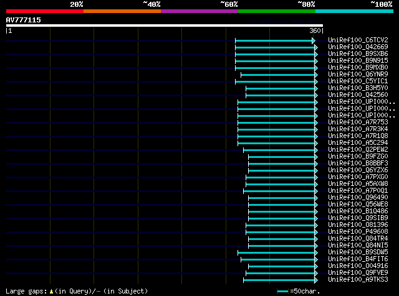Click the arrowhead ending the UniRef100_A7P0Q1 alignment
Image resolution: width=399 pixels, height=296 pixels.
click(316, 192)
